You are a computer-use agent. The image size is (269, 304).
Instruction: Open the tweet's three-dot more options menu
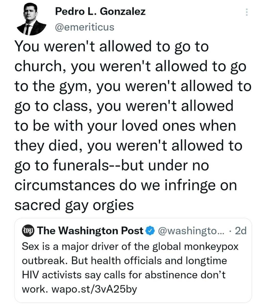(247, 12)
